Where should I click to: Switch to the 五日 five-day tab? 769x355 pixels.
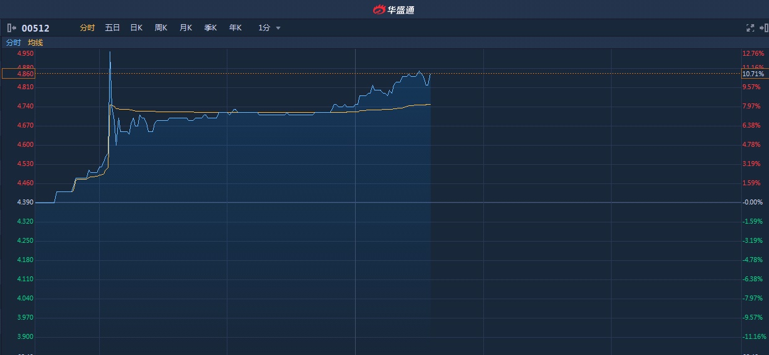tap(112, 28)
